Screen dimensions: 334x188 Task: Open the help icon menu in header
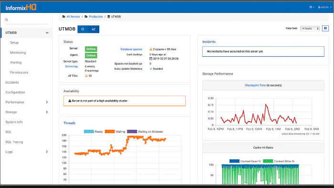click(x=312, y=7)
